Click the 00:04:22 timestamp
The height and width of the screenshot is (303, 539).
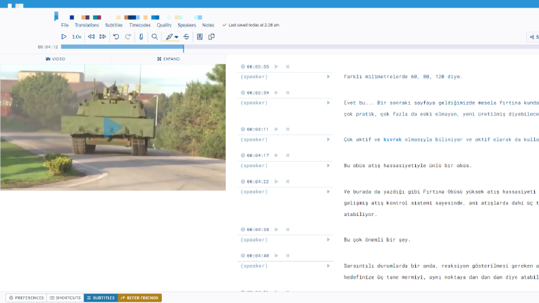[258, 181]
